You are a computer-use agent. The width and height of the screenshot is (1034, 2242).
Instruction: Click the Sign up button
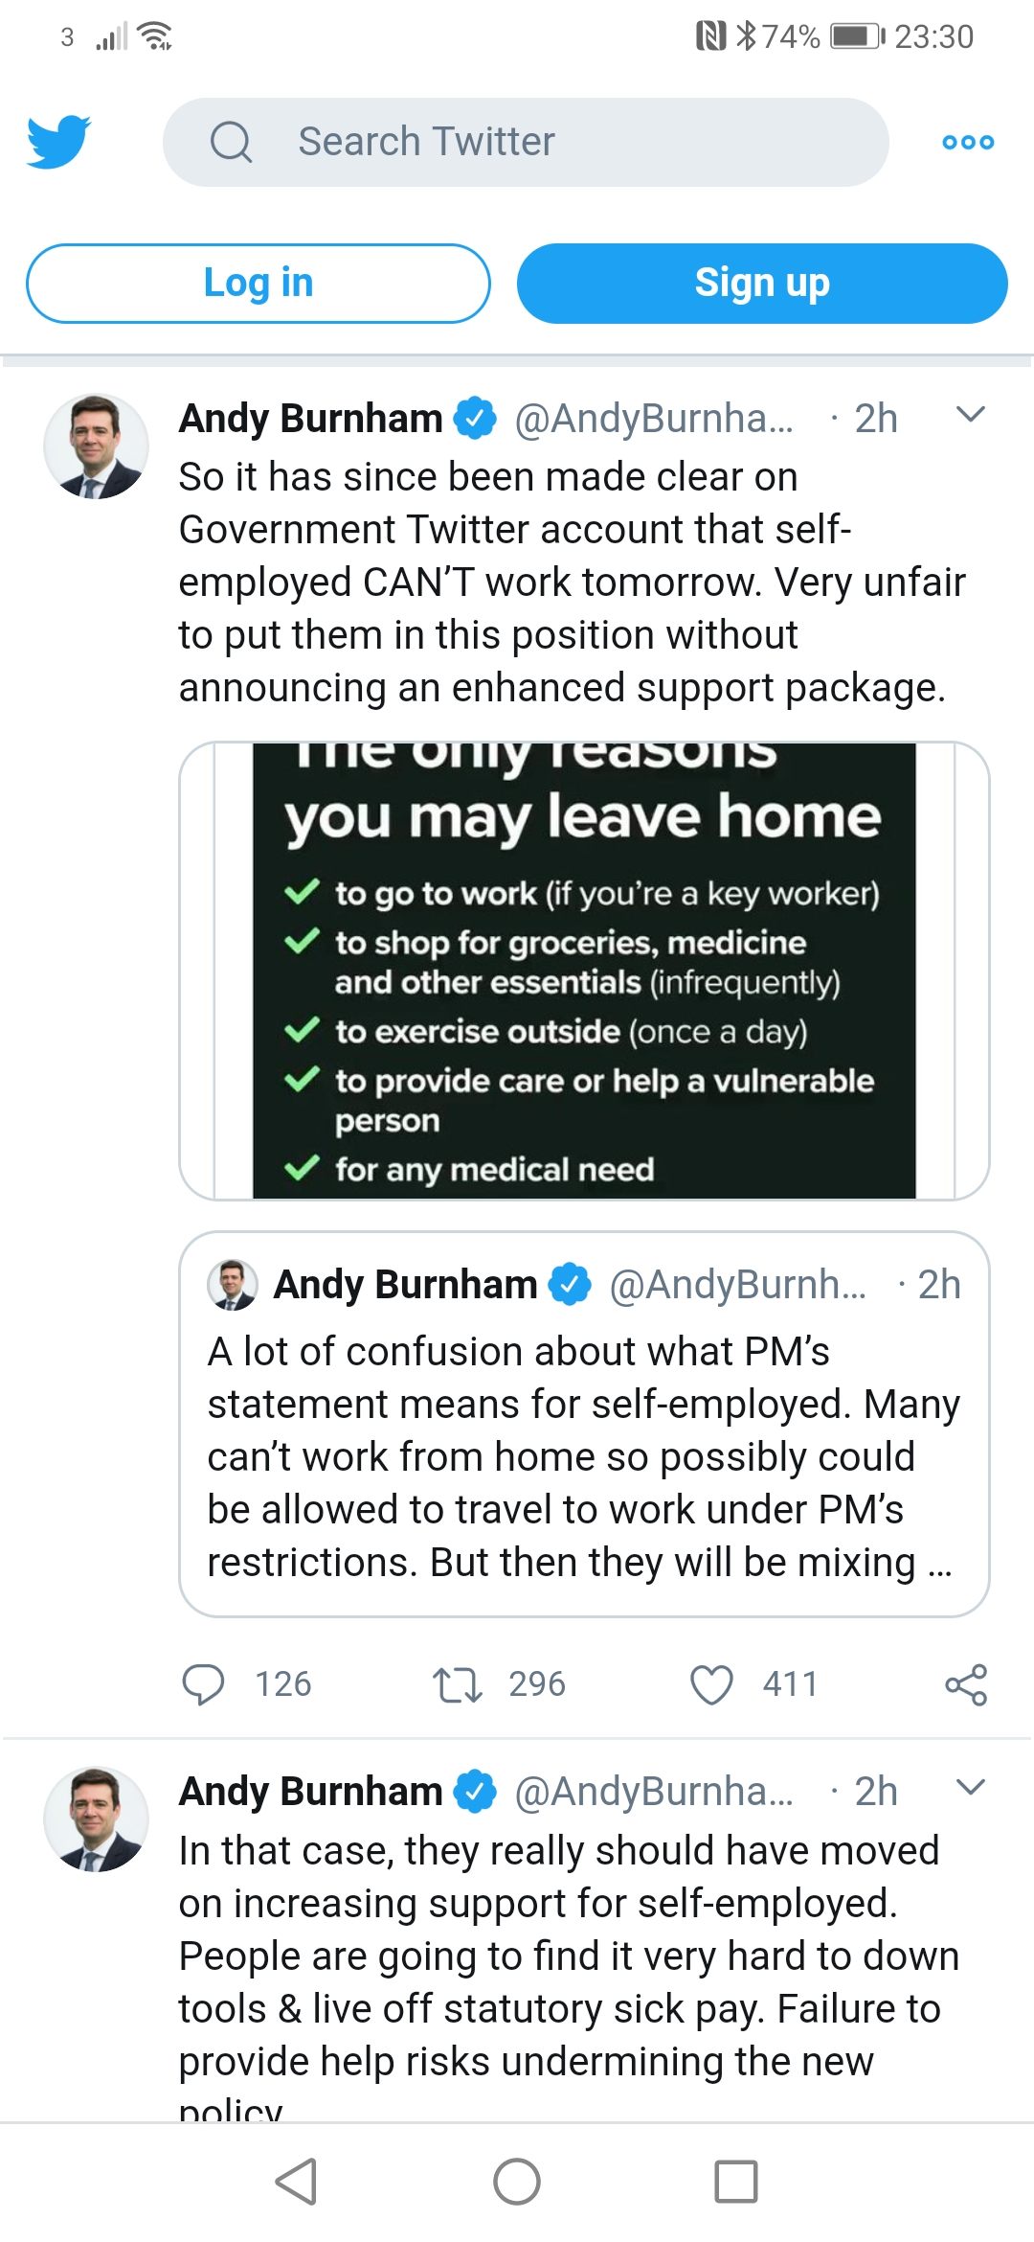tap(762, 284)
